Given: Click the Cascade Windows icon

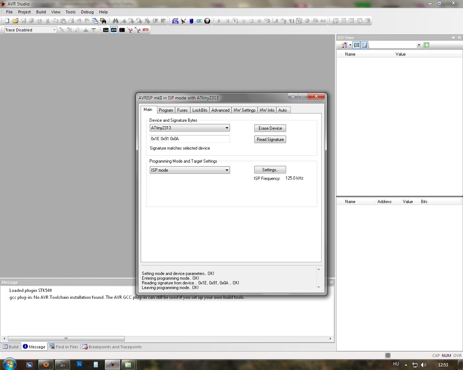Looking at the screenshot, I should pyautogui.click(x=95, y=21).
